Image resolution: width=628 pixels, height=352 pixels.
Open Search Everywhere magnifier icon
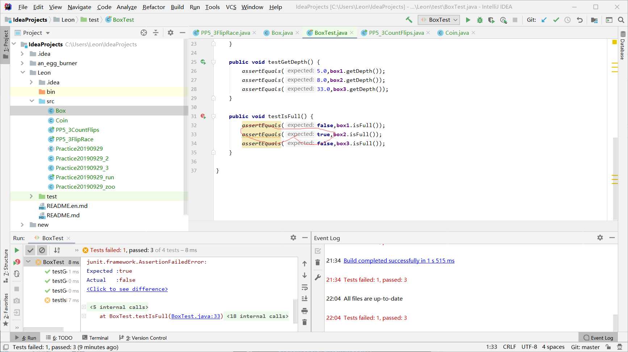pyautogui.click(x=621, y=20)
